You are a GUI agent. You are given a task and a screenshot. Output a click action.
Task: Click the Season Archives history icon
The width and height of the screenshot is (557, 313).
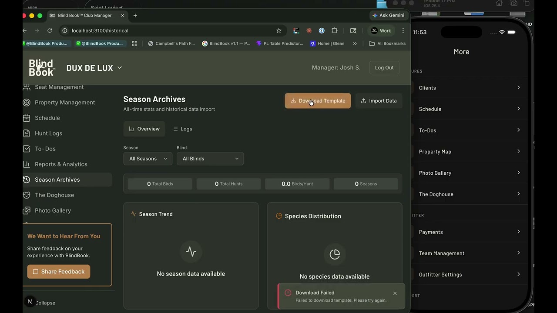coord(27,180)
